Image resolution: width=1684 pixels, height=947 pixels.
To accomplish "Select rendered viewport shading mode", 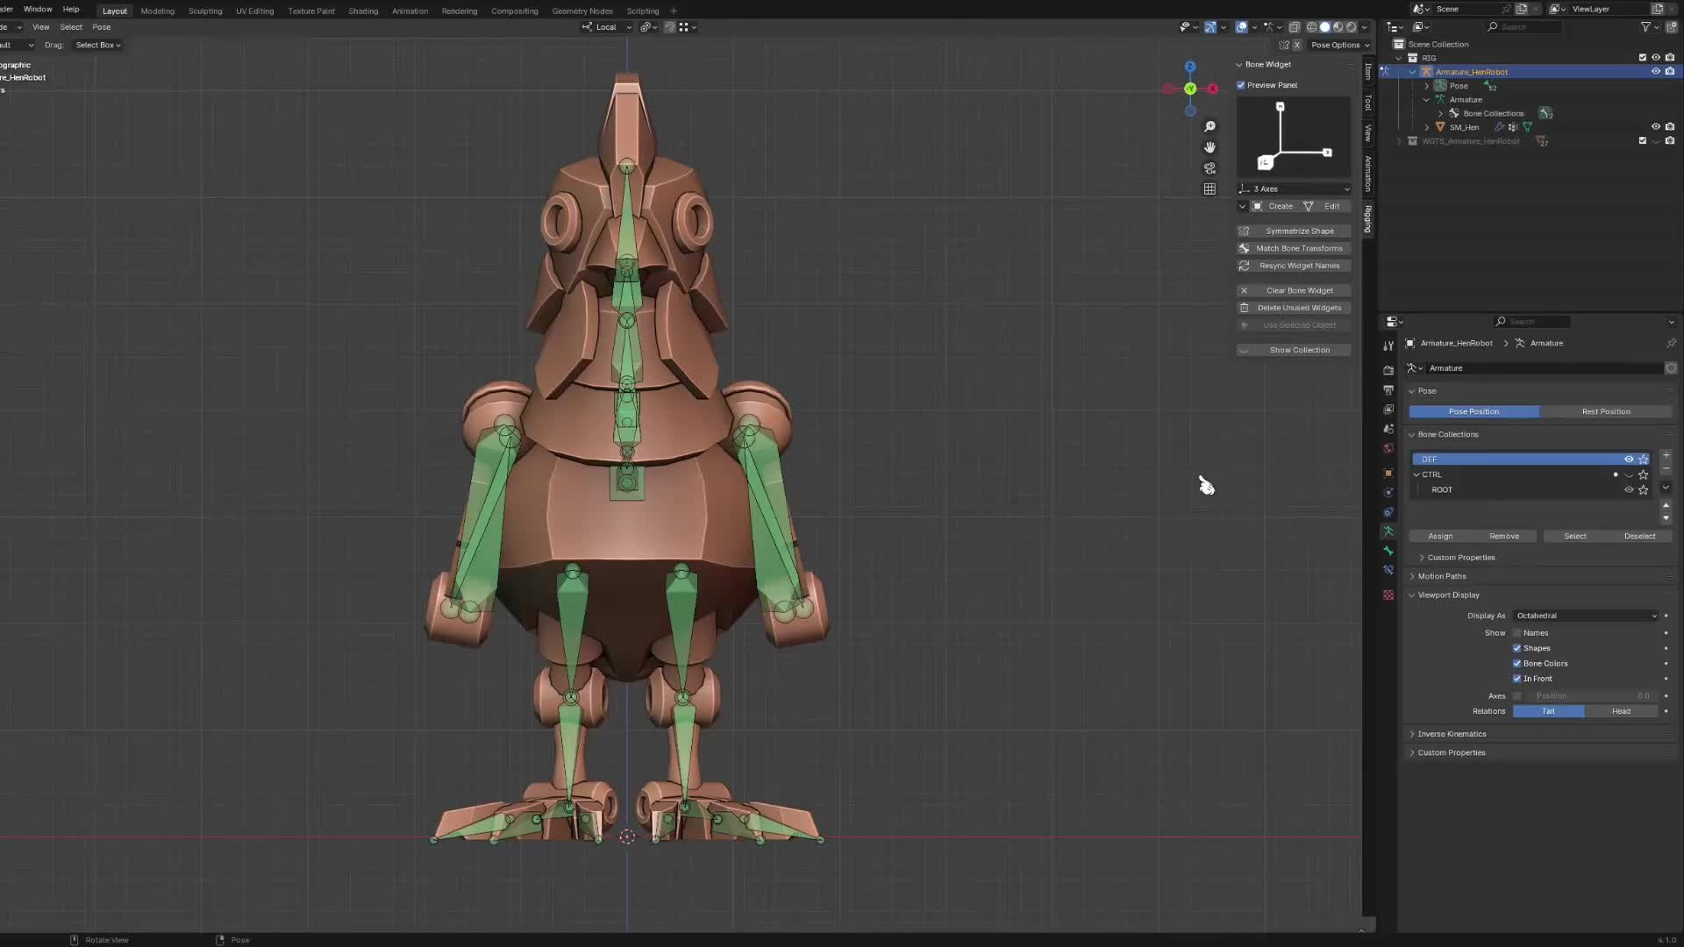I will point(1351,27).
